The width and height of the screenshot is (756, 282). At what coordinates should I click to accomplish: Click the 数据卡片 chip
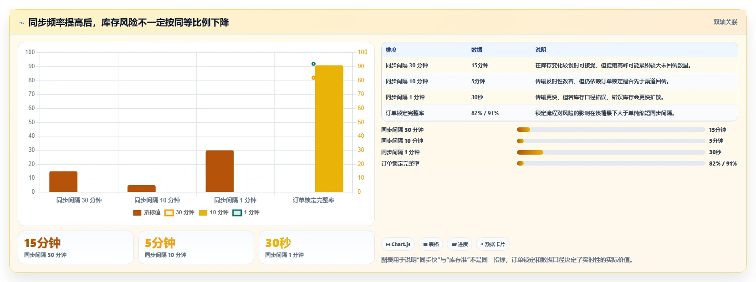pos(493,244)
